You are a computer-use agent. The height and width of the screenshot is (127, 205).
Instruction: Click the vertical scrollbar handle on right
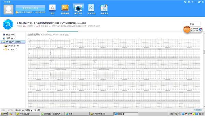(x=204, y=52)
